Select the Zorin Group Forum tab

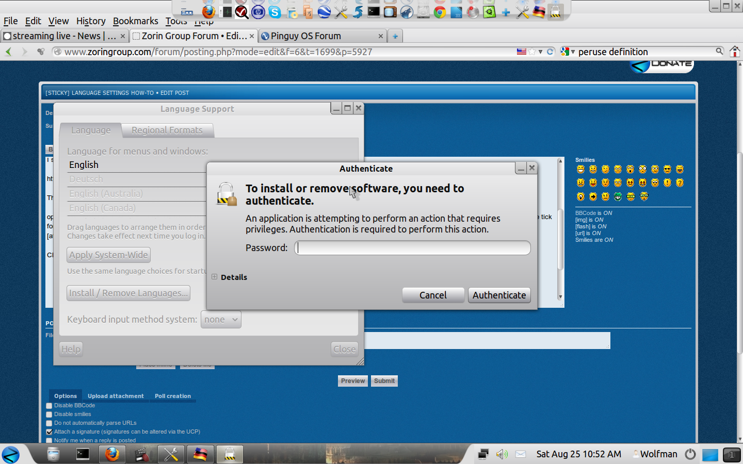193,36
